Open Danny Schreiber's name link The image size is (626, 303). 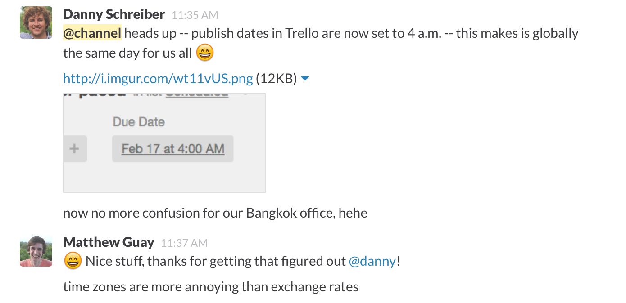coord(114,14)
